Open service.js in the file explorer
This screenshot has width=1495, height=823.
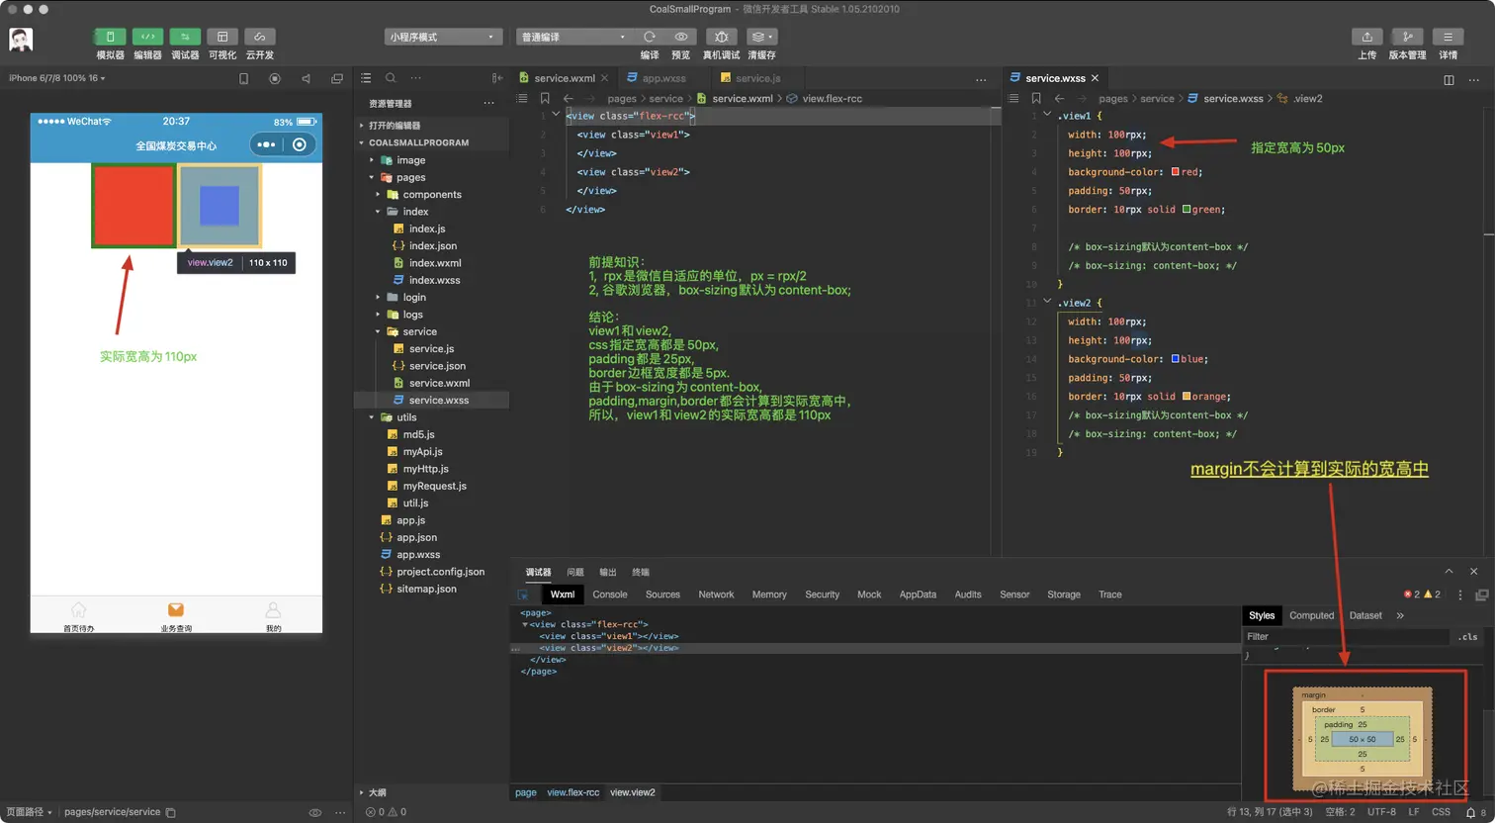click(431, 348)
